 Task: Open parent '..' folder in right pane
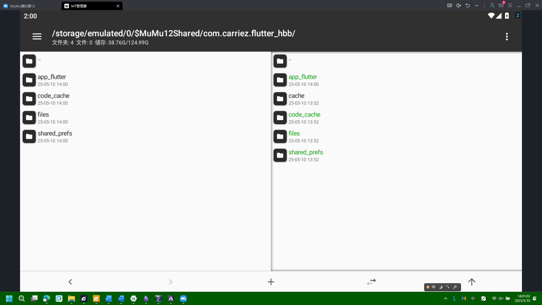point(397,61)
